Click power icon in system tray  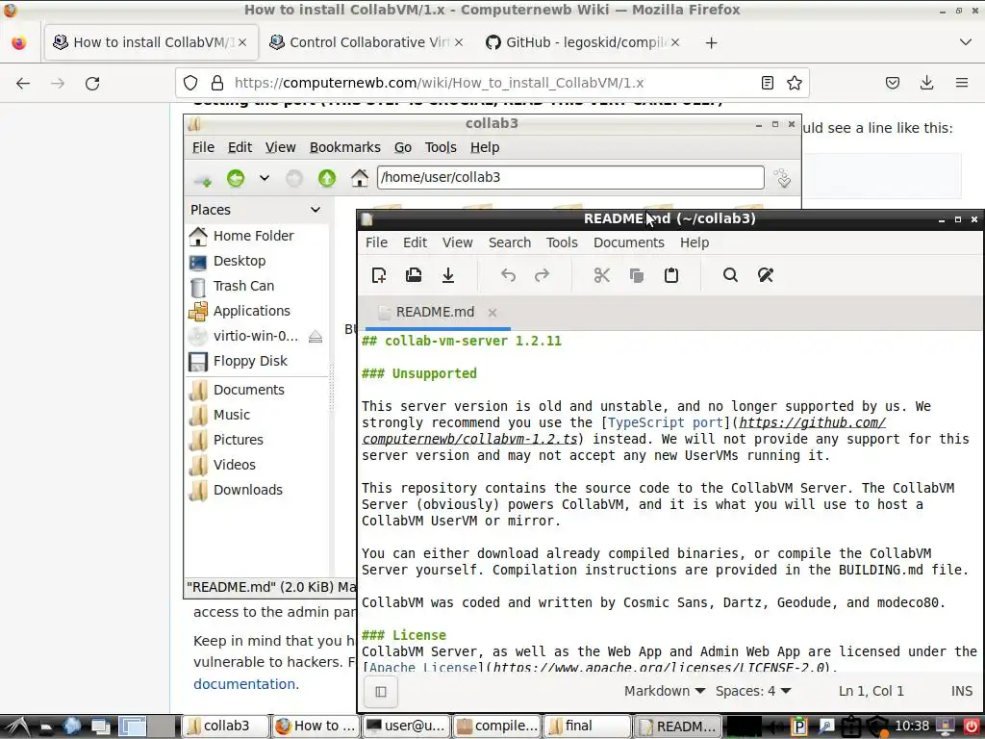point(971,726)
